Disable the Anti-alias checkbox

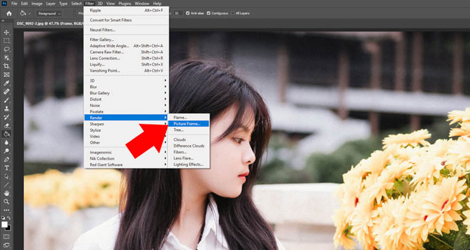(x=188, y=13)
